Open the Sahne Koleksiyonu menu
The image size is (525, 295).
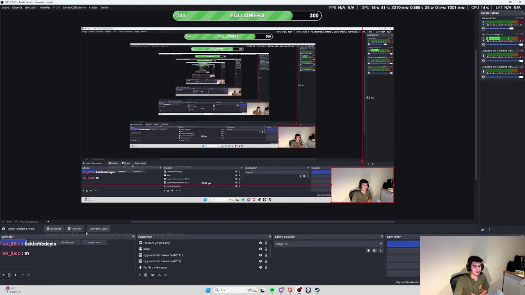(74, 7)
